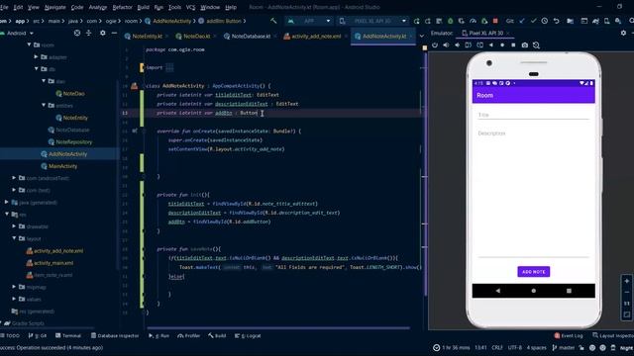
Task: Click the master Git branch widget
Action: pos(564,347)
